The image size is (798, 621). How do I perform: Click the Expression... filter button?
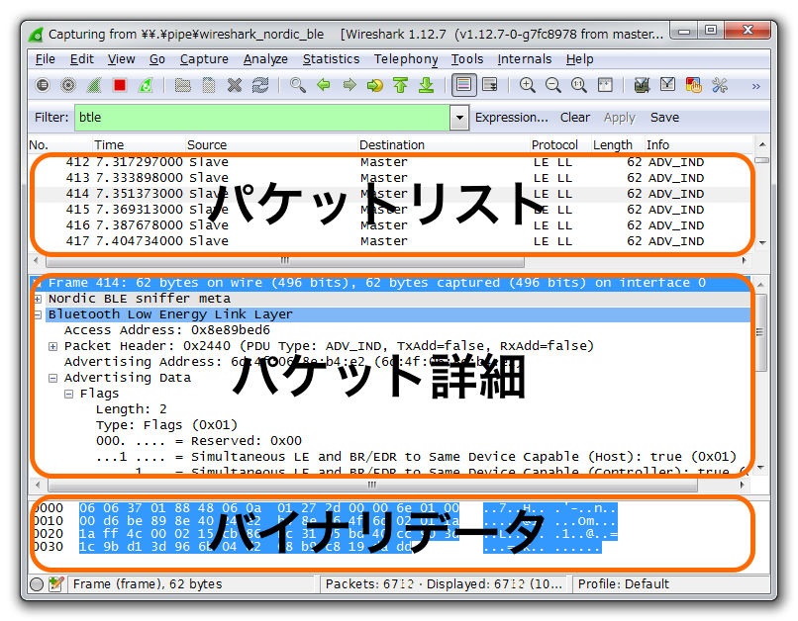[511, 117]
